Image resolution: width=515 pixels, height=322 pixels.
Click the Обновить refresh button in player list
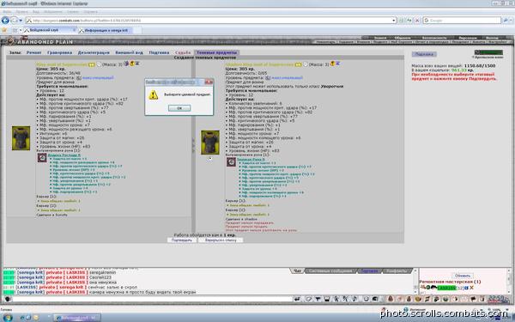coord(463,276)
